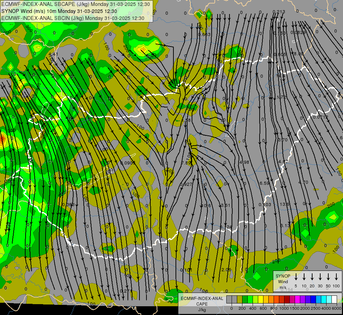Image resolution: width=343 pixels, height=315 pixels.
Task: Click the 0.0712 value on the map
Action: [x=321, y=117]
